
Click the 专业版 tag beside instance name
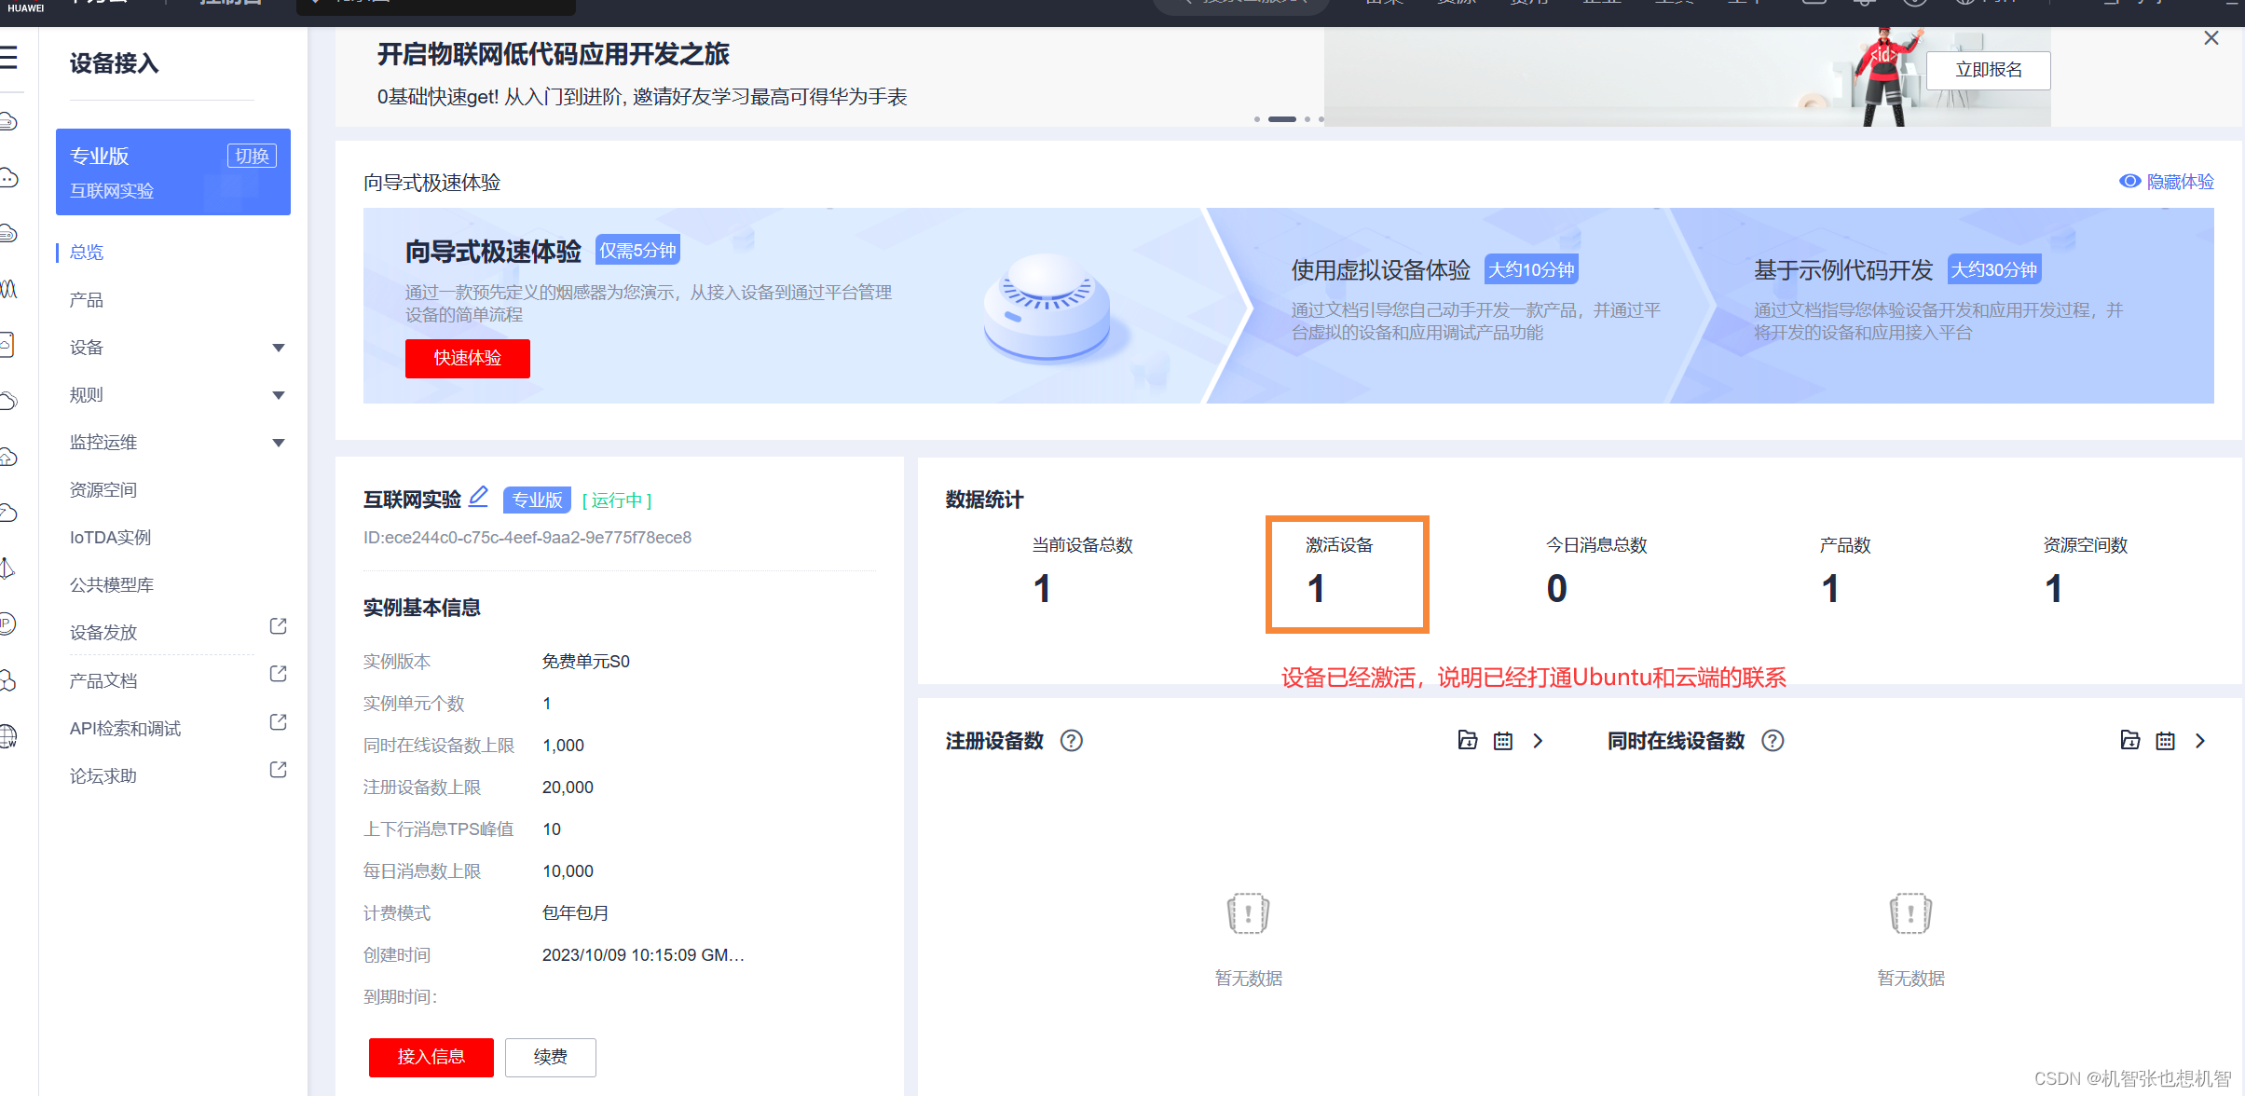coord(537,500)
